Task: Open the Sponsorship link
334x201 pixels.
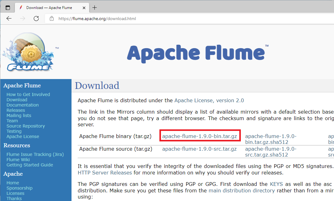Action: tap(20, 188)
